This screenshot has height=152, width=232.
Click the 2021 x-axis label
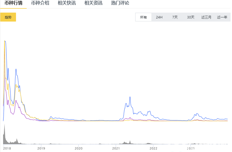coord(116,148)
